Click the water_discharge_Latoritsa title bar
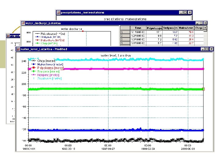This screenshot has width=220, height=165. click(114, 23)
